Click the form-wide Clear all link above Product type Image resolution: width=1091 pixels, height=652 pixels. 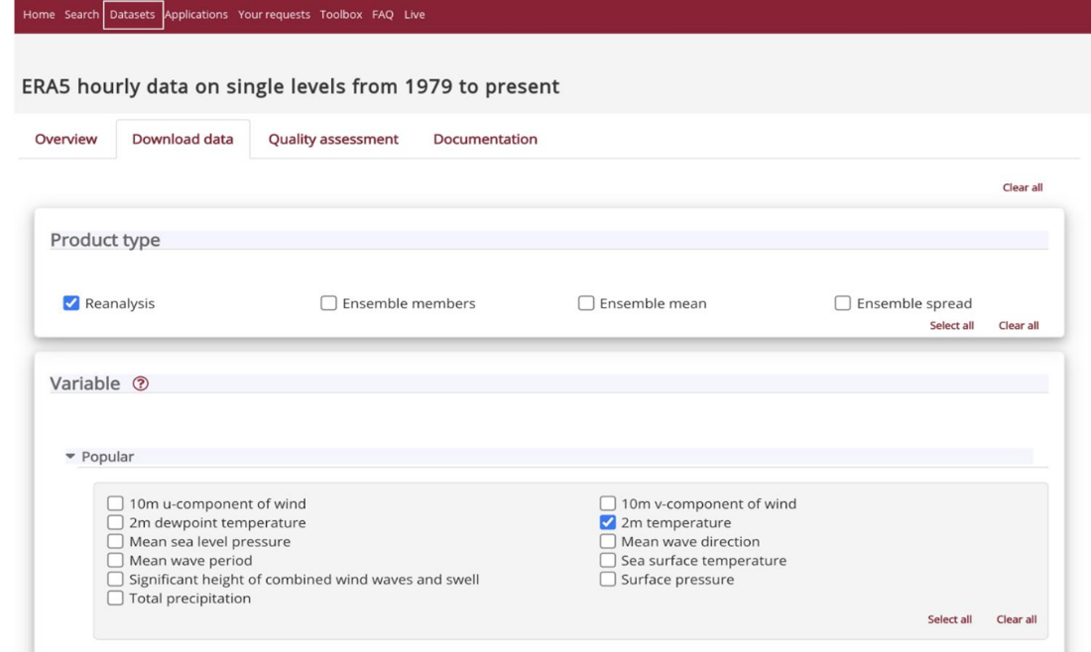click(1023, 187)
